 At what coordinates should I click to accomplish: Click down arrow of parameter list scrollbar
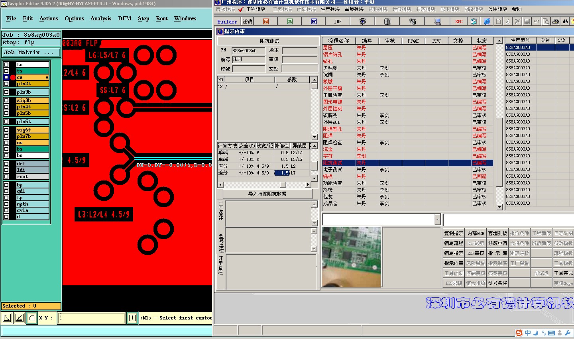pyautogui.click(x=314, y=137)
